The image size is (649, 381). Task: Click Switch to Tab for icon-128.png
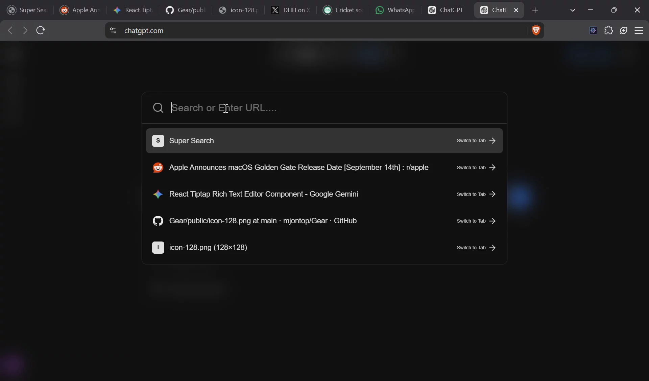pyautogui.click(x=476, y=248)
